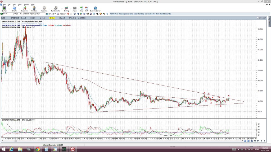Step chart right with the bottom-right arrow

pos(265,141)
